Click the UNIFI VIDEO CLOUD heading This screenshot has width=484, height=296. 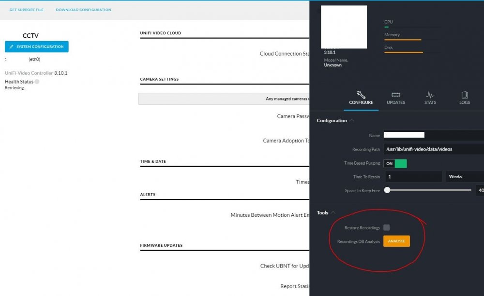pos(161,33)
